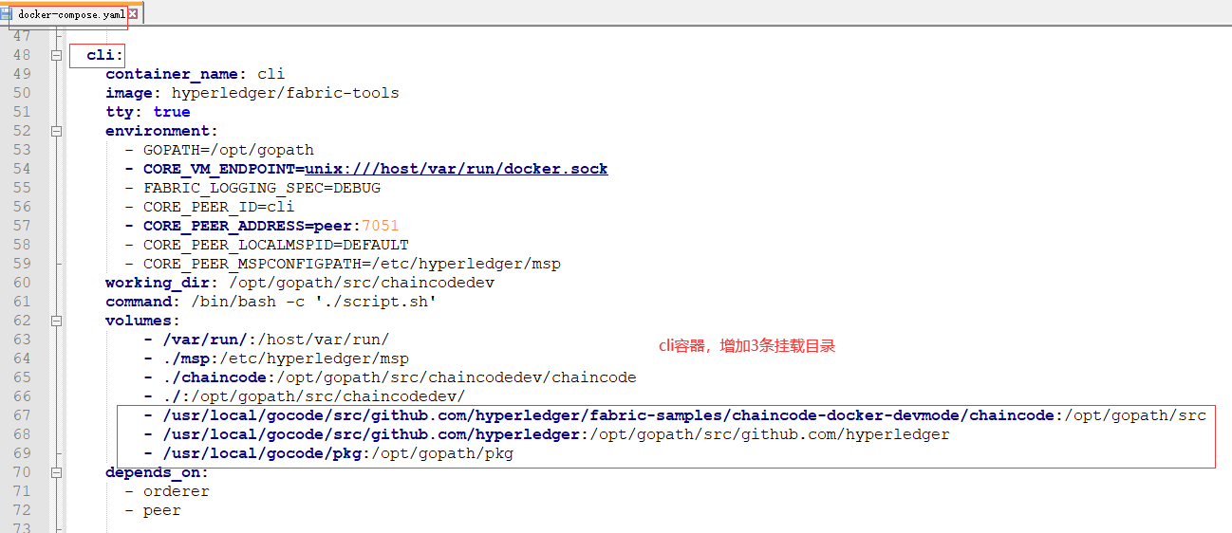Viewport: 1232px width, 533px height.
Task: Click the line ending in github.com/hyperledger on line 68
Action: (547, 434)
